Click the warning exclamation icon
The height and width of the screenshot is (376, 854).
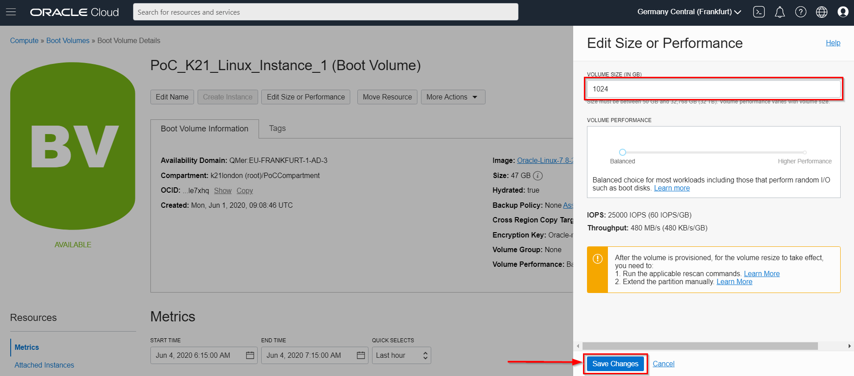pyautogui.click(x=598, y=259)
